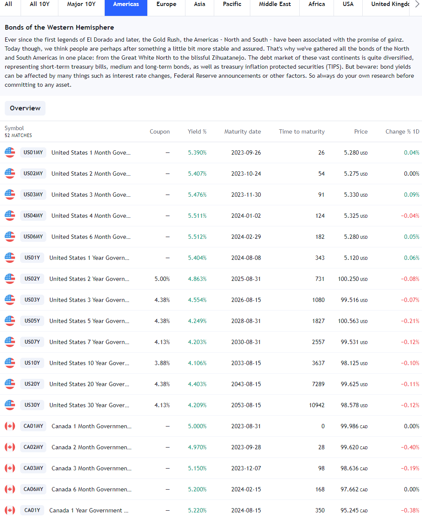Open United States 2 Year Government bond

coord(89,279)
